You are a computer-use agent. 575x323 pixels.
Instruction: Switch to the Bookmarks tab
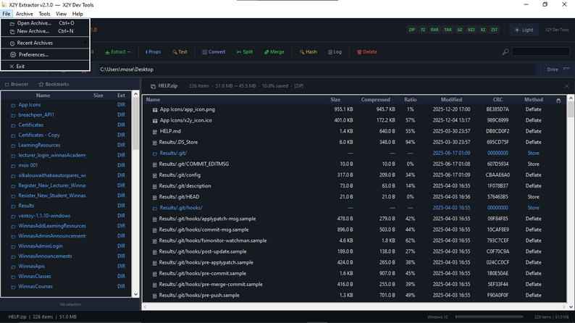pyautogui.click(x=54, y=84)
